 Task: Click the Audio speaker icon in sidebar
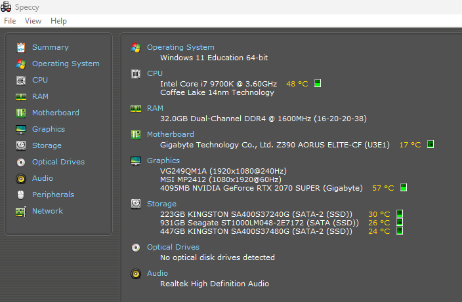(21, 178)
